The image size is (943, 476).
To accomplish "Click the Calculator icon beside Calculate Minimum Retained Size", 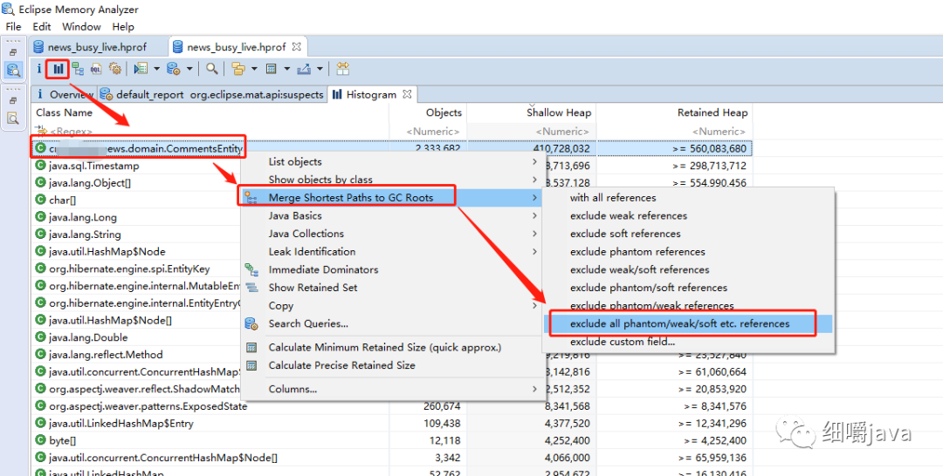I will 252,348.
